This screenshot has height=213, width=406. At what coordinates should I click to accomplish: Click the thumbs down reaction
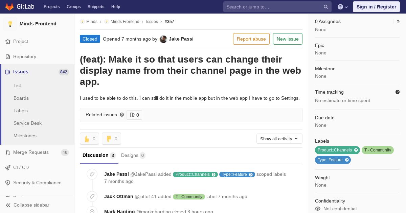(111, 139)
